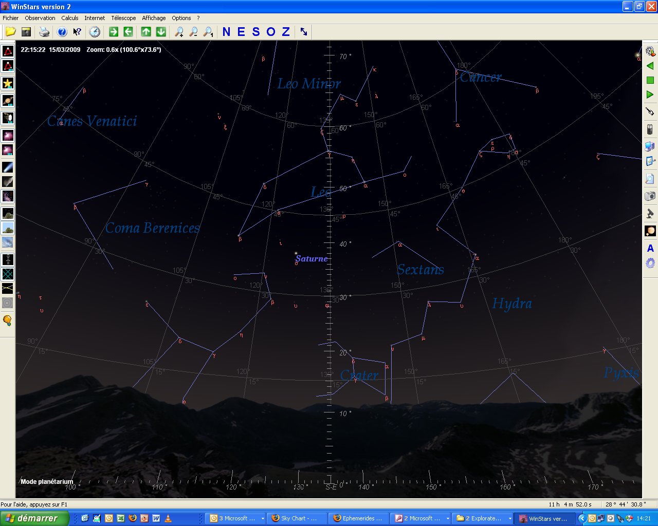Select the Saturne label in the sky
The width and height of the screenshot is (658, 526).
[312, 258]
